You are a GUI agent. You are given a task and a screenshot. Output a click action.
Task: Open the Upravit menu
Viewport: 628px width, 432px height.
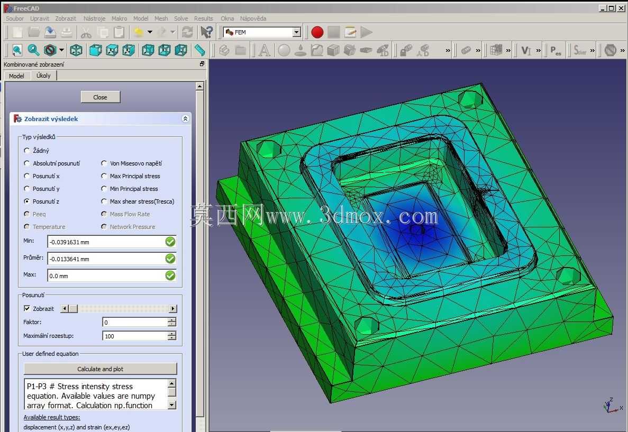39,19
